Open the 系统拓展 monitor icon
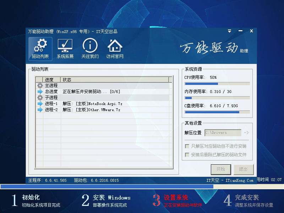284x213 pixels. pos(65,49)
